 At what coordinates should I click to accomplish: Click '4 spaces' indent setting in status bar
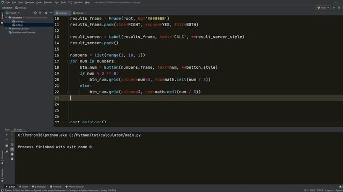(x=329, y=190)
